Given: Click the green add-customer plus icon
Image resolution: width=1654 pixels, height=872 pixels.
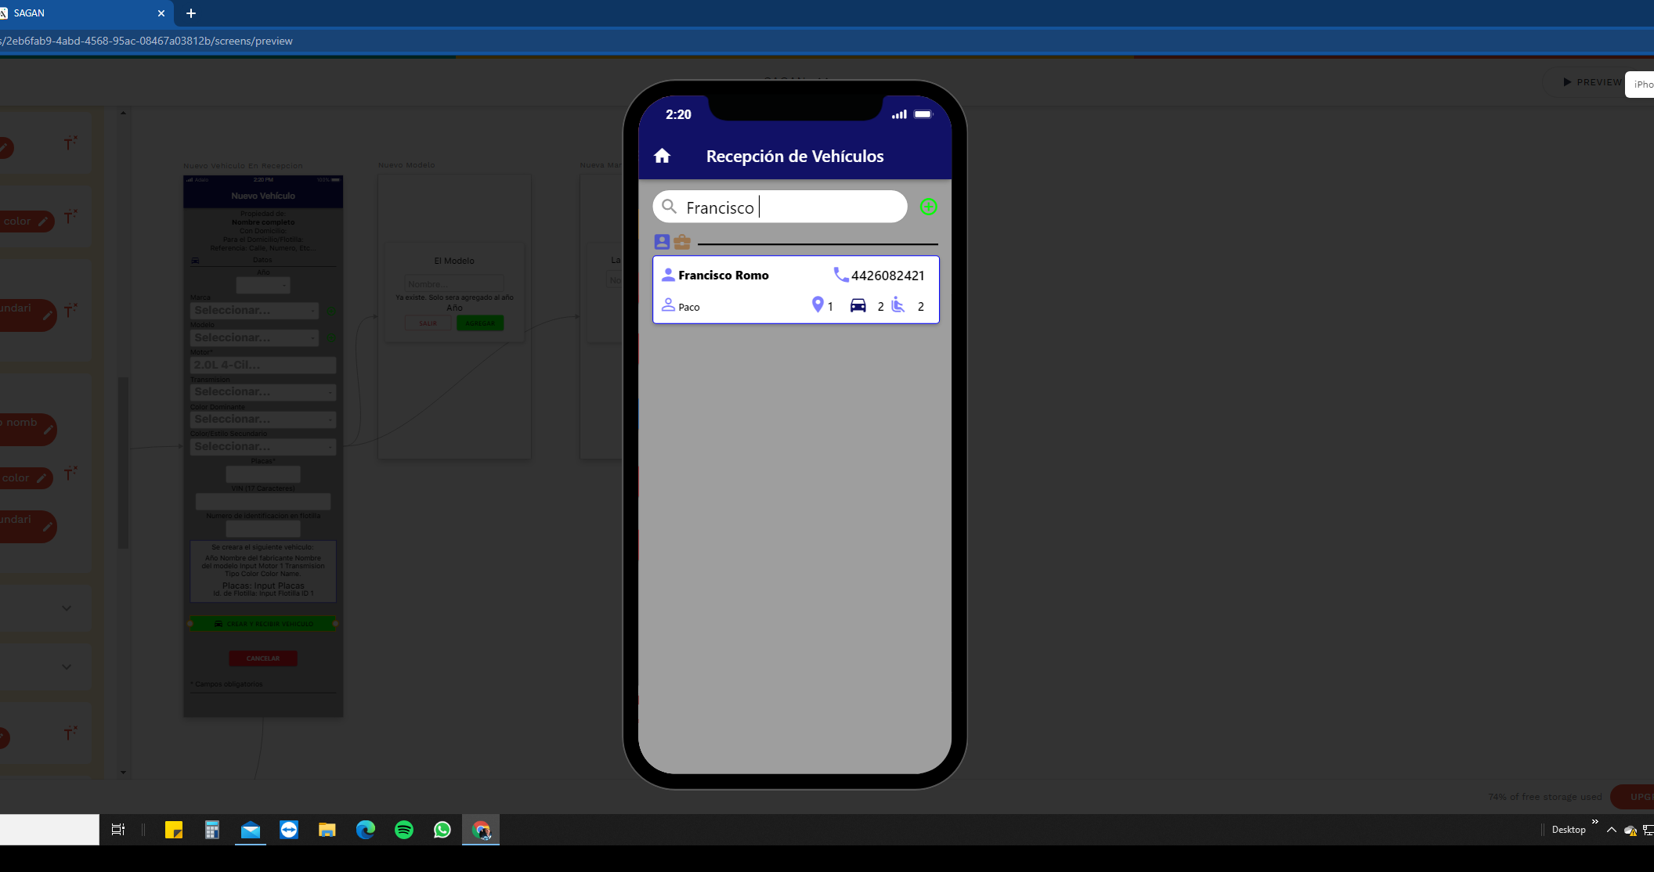Looking at the screenshot, I should click(928, 207).
